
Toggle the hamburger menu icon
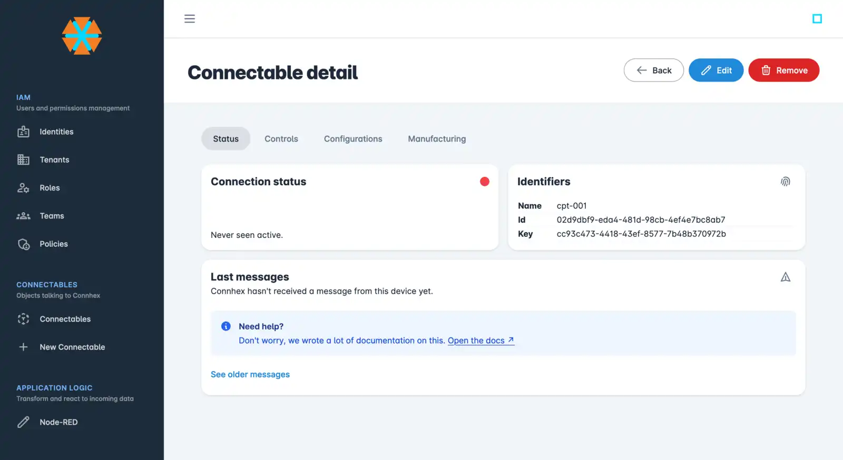click(190, 19)
